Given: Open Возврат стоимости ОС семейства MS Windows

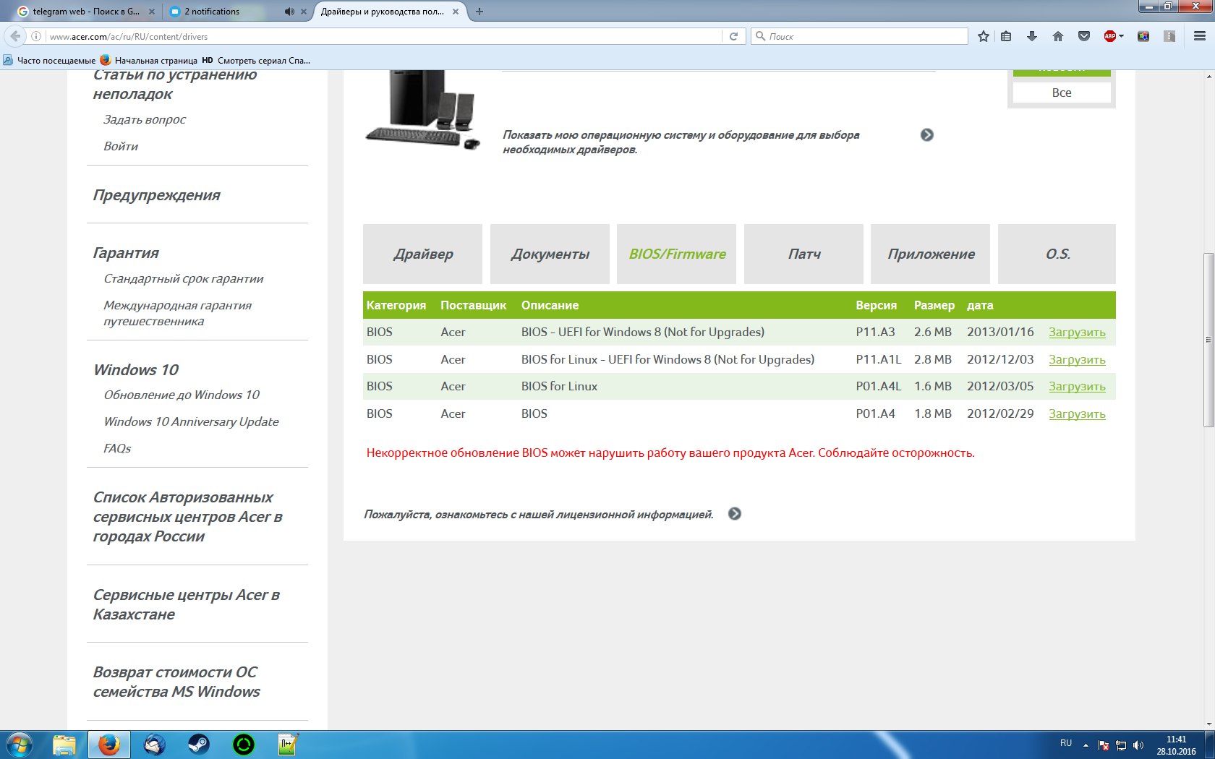Looking at the screenshot, I should point(176,682).
